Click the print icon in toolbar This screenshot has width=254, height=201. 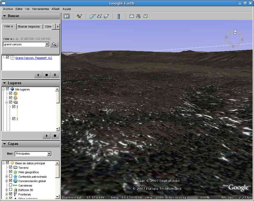tap(138, 16)
